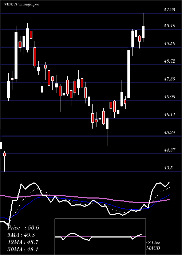Click the NYSE IP munafa.pro chart title

coord(21,4)
